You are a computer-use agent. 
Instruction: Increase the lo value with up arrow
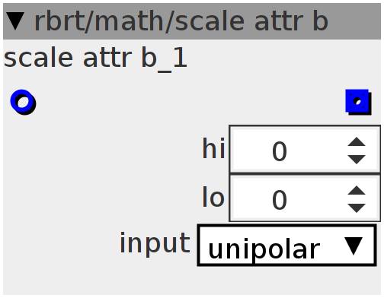(357, 191)
